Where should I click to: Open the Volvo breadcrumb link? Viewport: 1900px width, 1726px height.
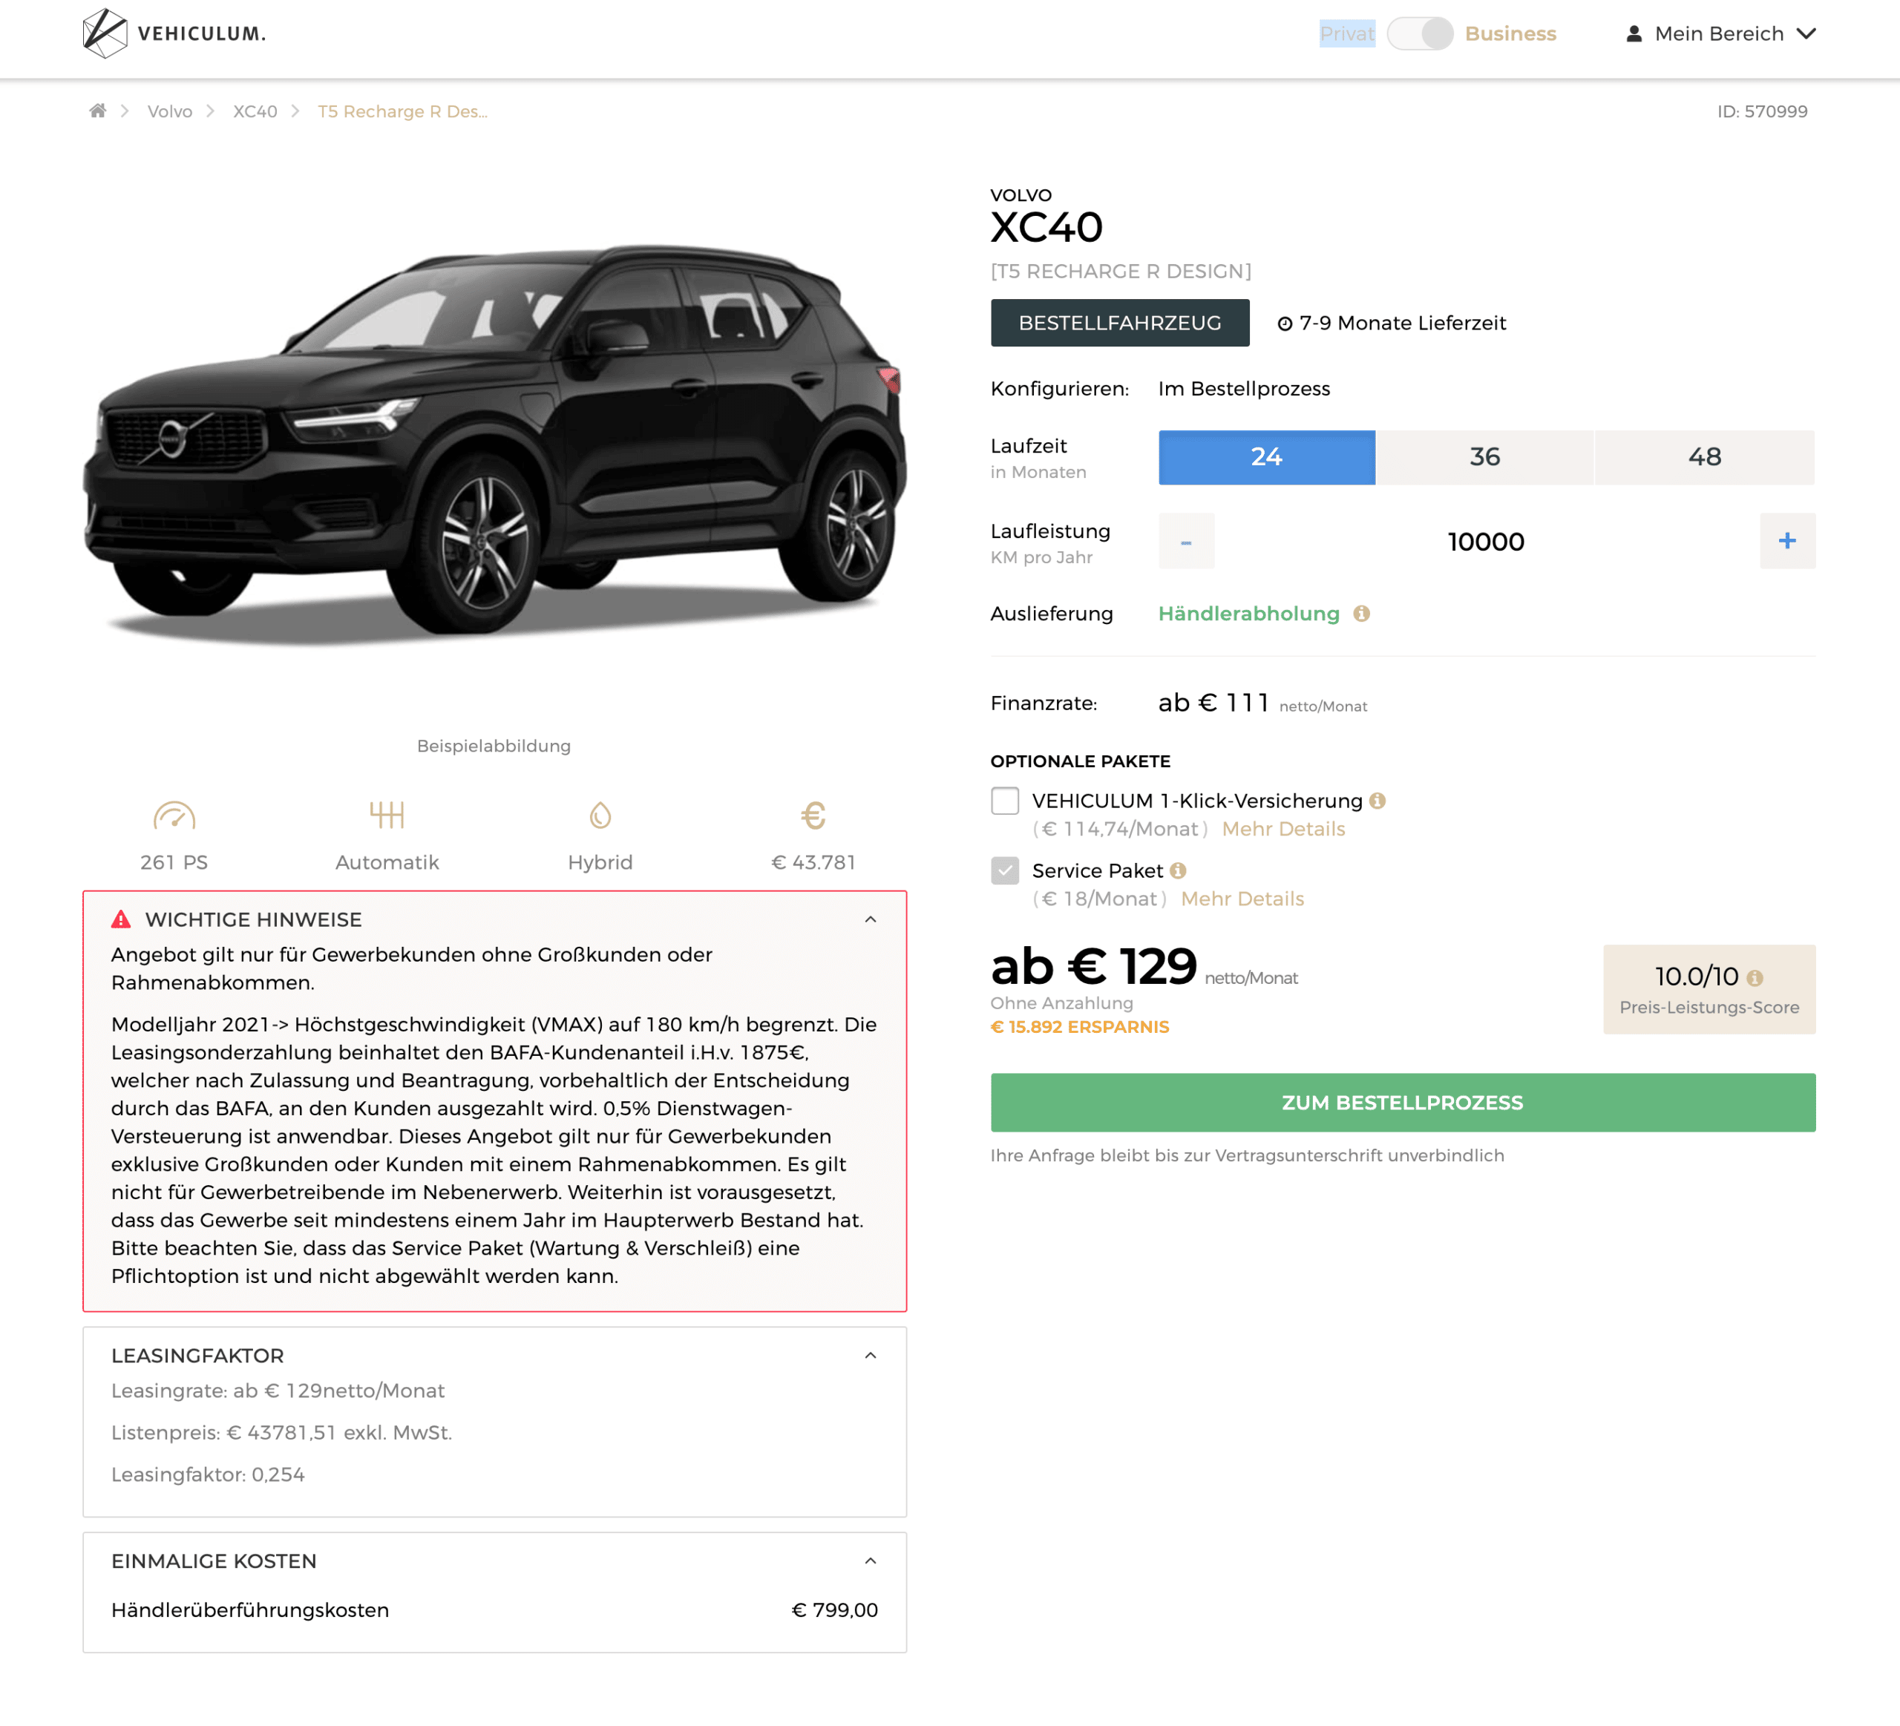pos(170,111)
